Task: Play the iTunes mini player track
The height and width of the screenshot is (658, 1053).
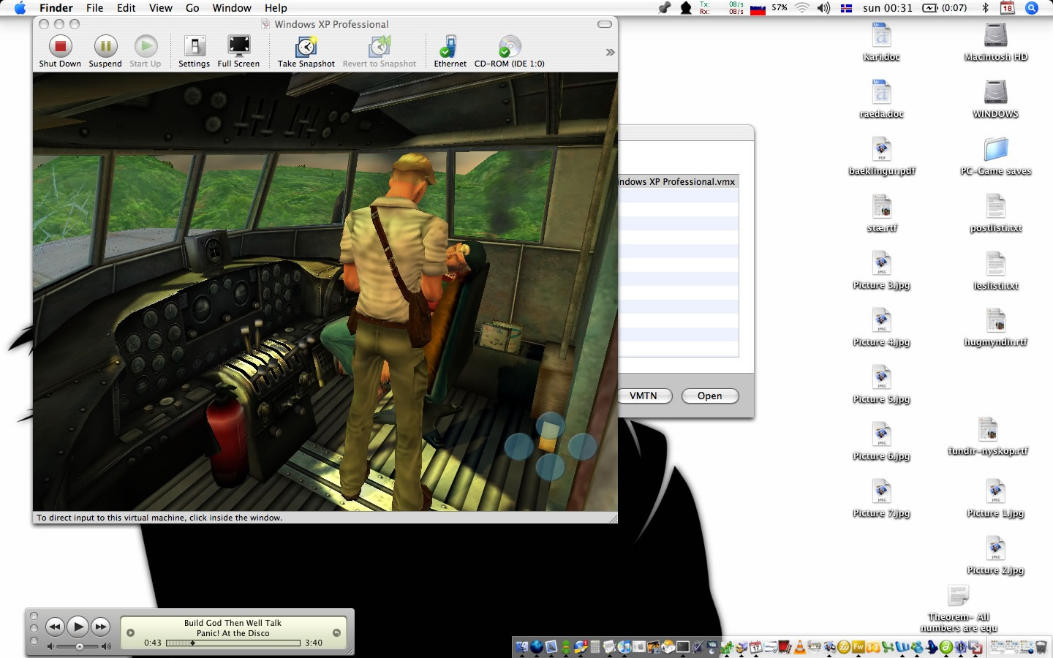Action: point(78,627)
